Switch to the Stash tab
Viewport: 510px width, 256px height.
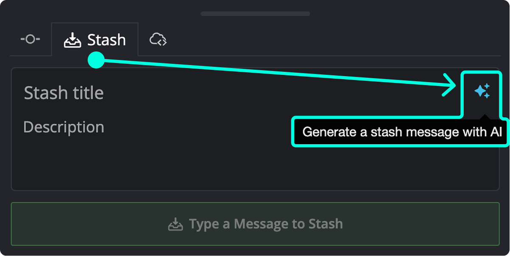point(95,39)
